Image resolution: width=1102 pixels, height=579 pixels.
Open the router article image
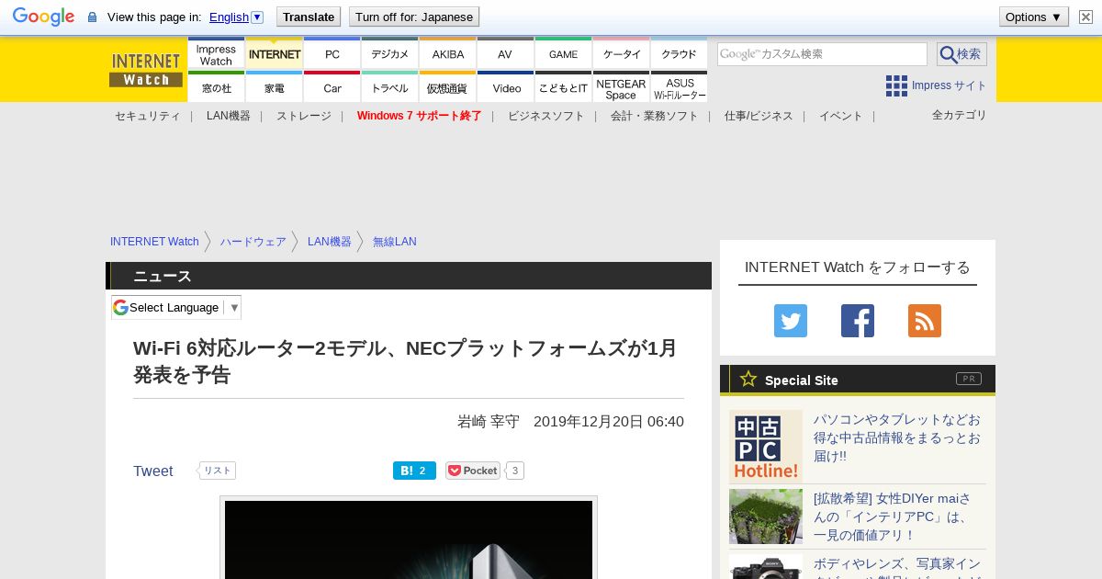click(x=409, y=539)
